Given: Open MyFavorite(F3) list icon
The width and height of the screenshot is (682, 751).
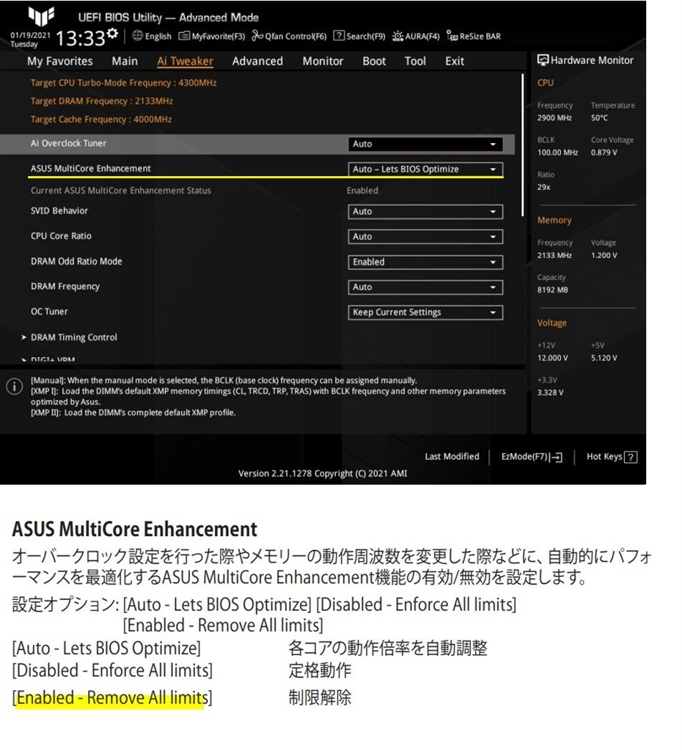Looking at the screenshot, I should 184,36.
